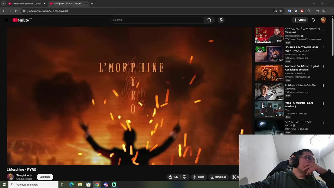This screenshot has width=334, height=188.
Task: Open the 13:28 AzaKoune thumbnail
Action: click(x=269, y=92)
